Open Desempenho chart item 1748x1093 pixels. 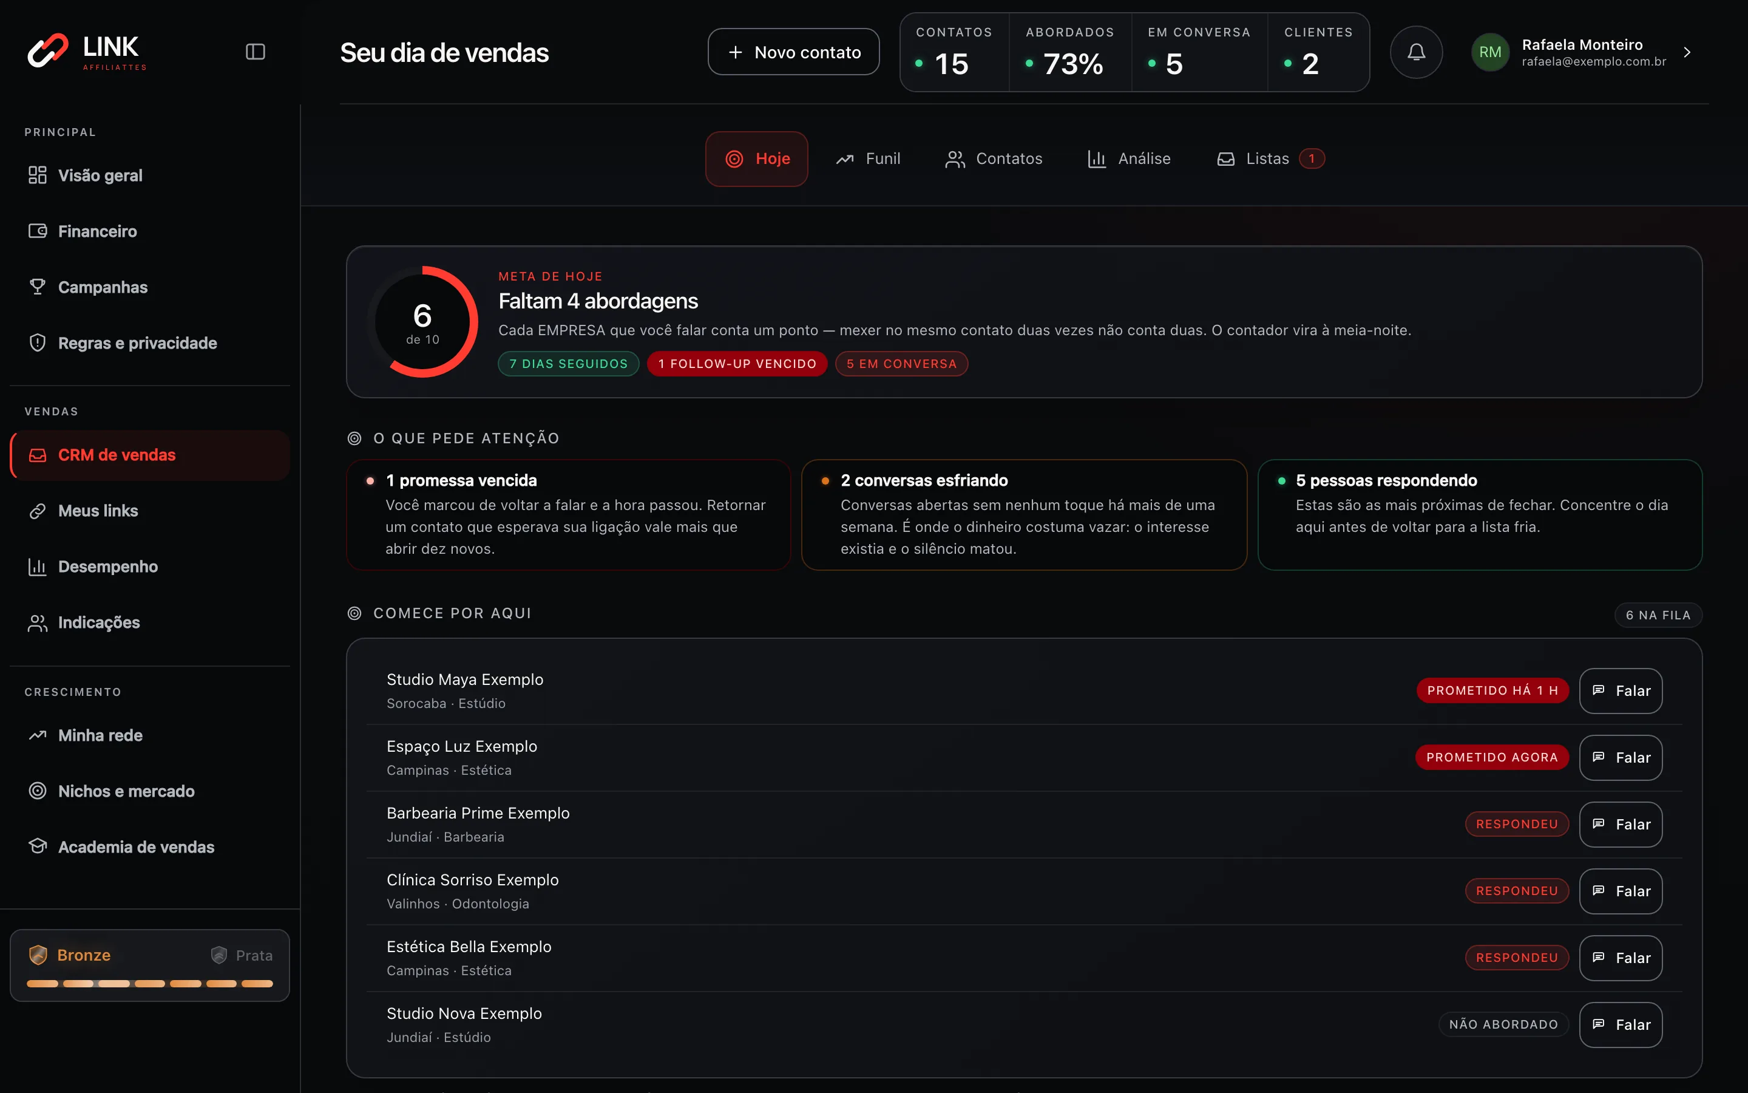click(151, 566)
